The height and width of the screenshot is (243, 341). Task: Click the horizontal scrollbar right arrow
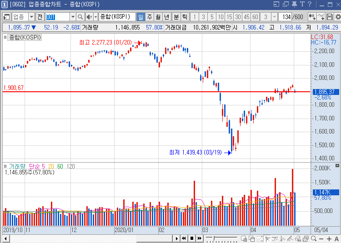coord(177,238)
